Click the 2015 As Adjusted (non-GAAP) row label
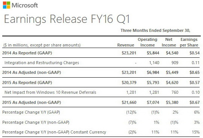 tap(31, 102)
